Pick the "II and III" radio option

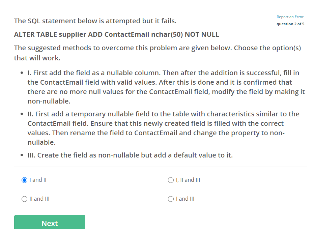[x=24, y=199]
